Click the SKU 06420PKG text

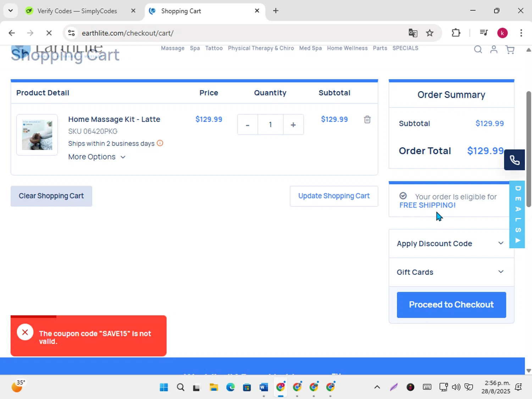pyautogui.click(x=93, y=131)
